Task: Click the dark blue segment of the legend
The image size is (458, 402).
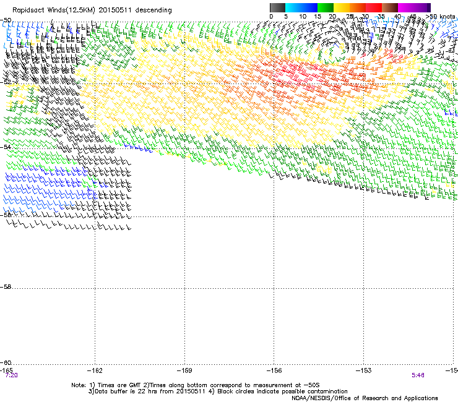Action: 309,7
